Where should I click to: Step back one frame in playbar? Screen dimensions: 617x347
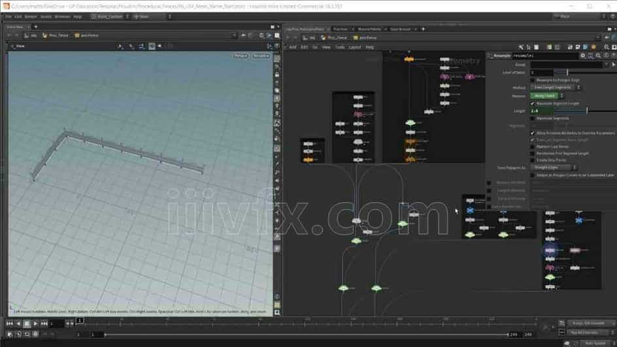pyautogui.click(x=18, y=323)
